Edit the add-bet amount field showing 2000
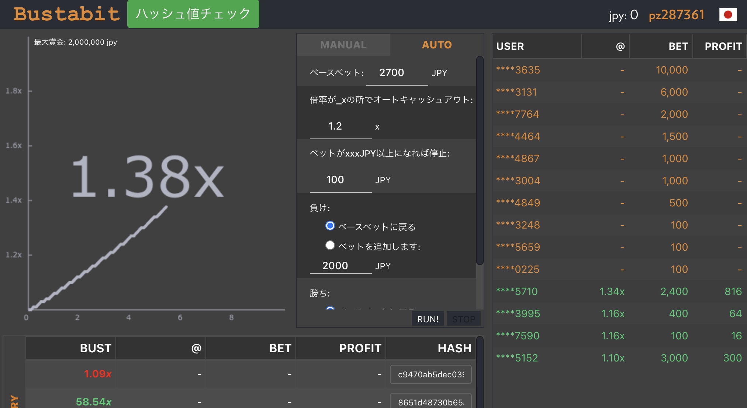Screen dimensions: 747x408 (x=340, y=266)
